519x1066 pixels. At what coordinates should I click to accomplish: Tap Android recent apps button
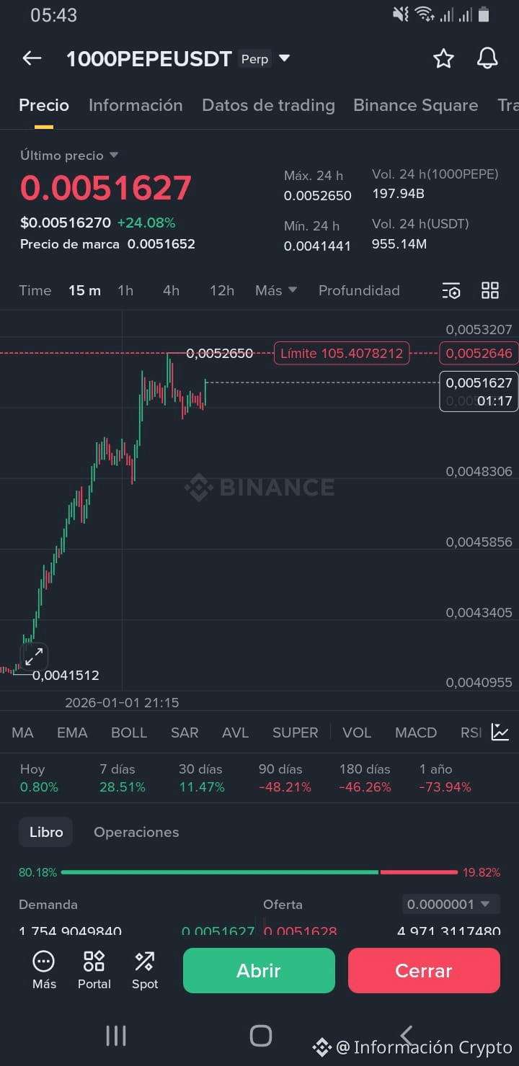pos(115,1036)
